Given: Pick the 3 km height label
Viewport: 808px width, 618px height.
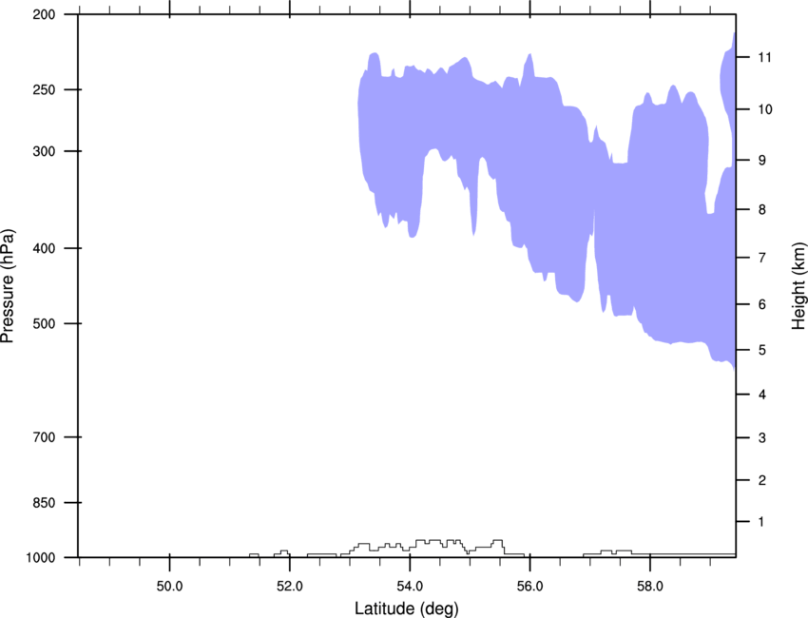Looking at the screenshot, I should (x=762, y=438).
